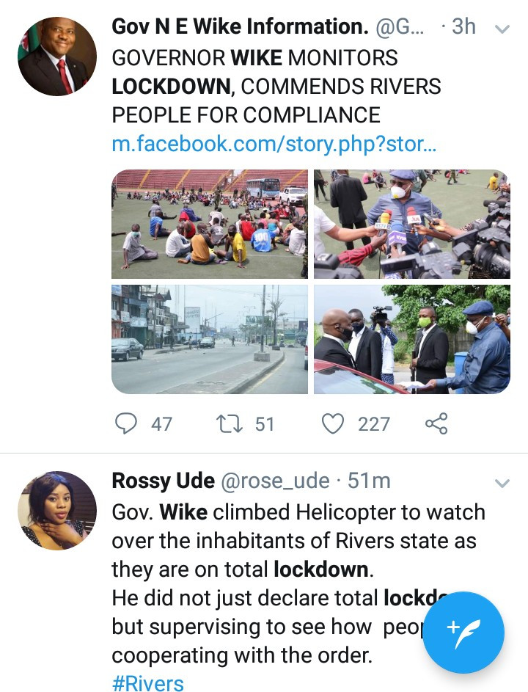Open the stadium crowd photo
The width and height of the screenshot is (528, 692).
(x=210, y=224)
